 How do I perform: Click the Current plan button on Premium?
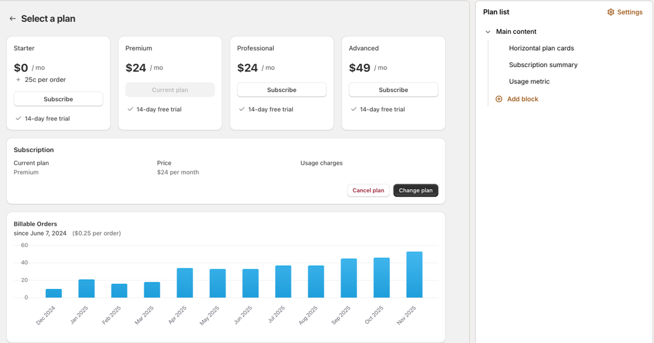[169, 89]
